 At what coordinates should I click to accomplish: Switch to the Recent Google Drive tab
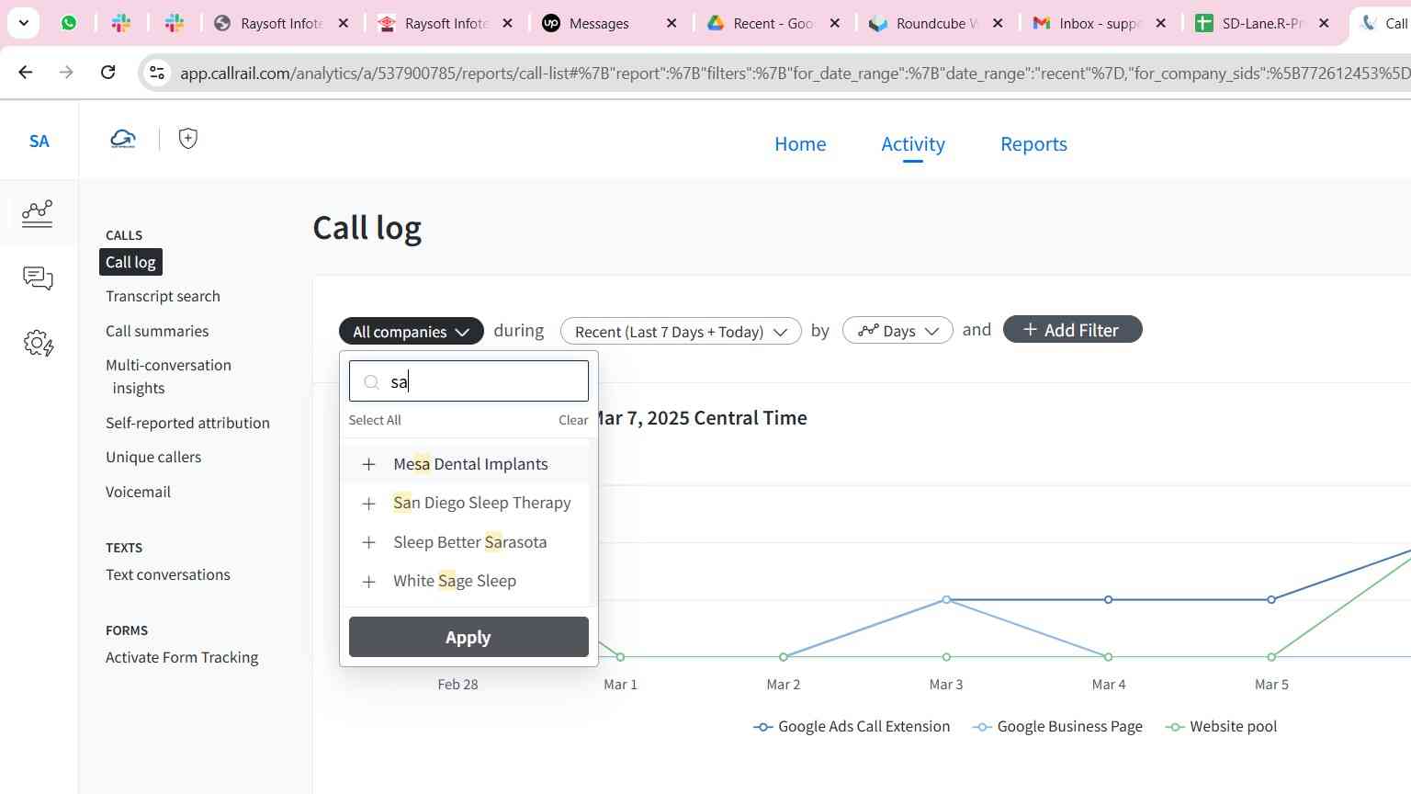pyautogui.click(x=762, y=23)
